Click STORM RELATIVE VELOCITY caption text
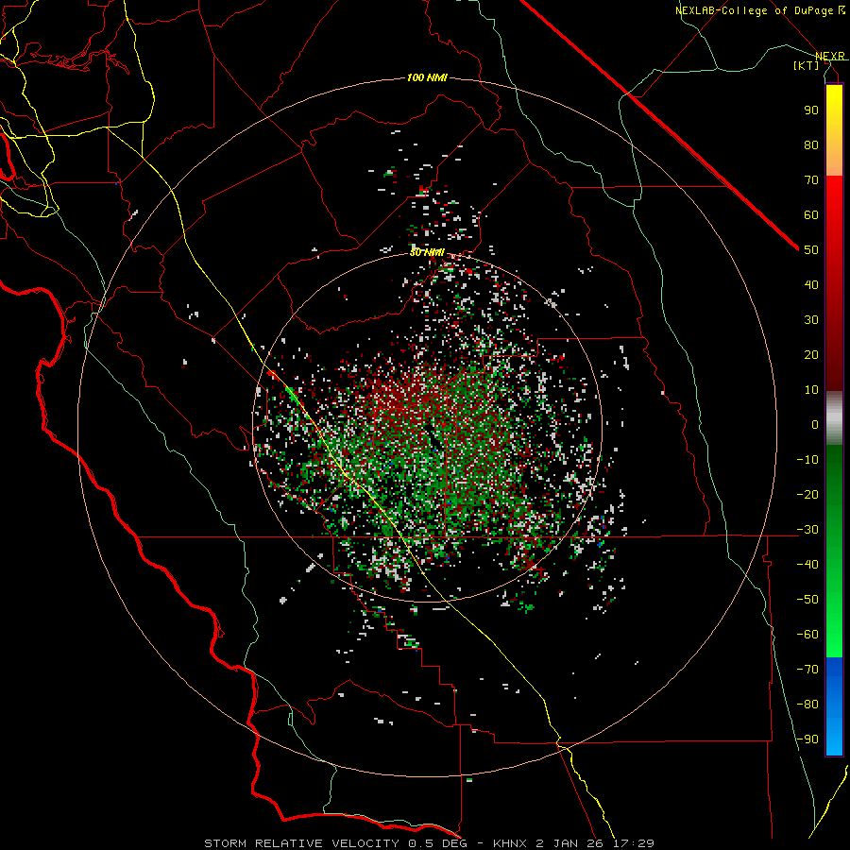The image size is (850, 850). (x=302, y=843)
